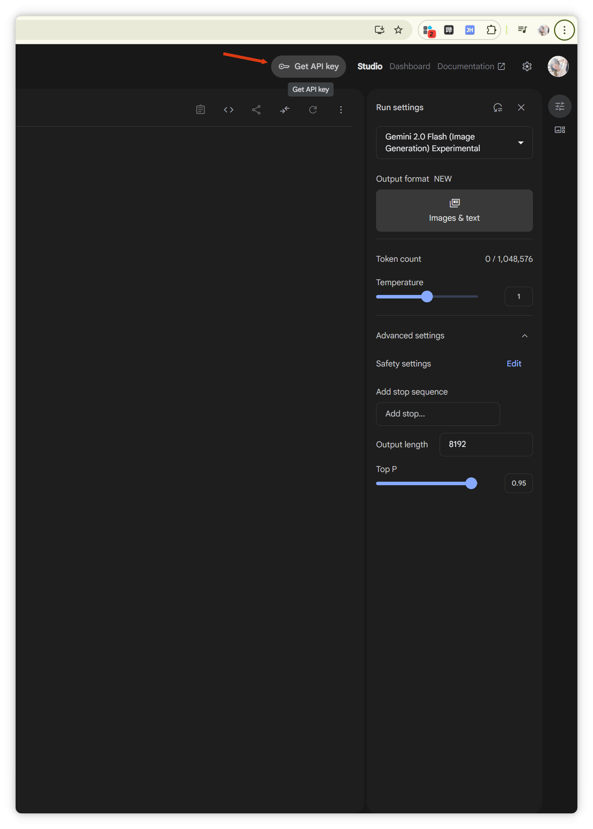Click the refresh prompt icon
This screenshot has height=829, width=593.
[x=313, y=110]
